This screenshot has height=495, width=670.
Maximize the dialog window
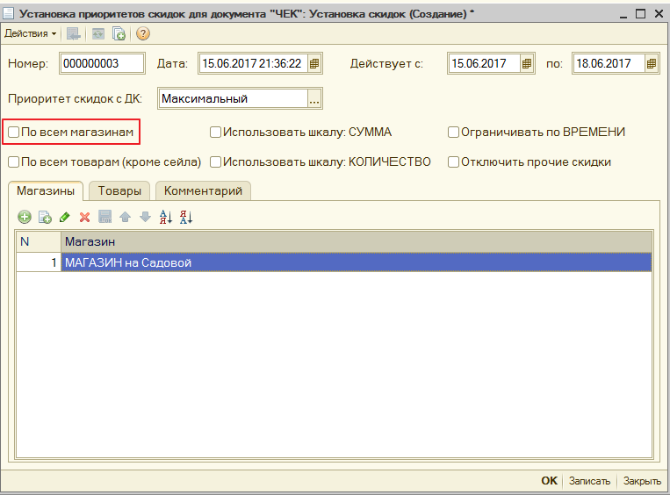pyautogui.click(x=640, y=14)
